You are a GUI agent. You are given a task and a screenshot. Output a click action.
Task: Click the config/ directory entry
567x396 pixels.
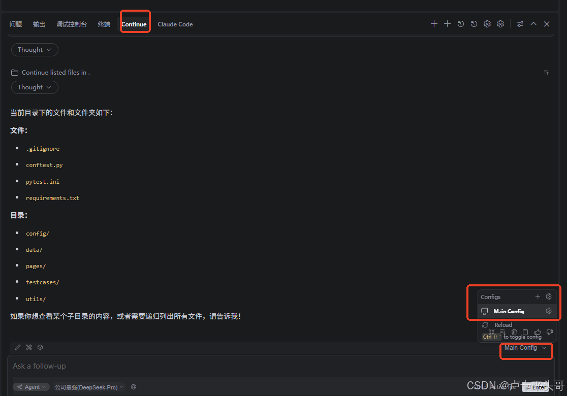pyautogui.click(x=37, y=234)
